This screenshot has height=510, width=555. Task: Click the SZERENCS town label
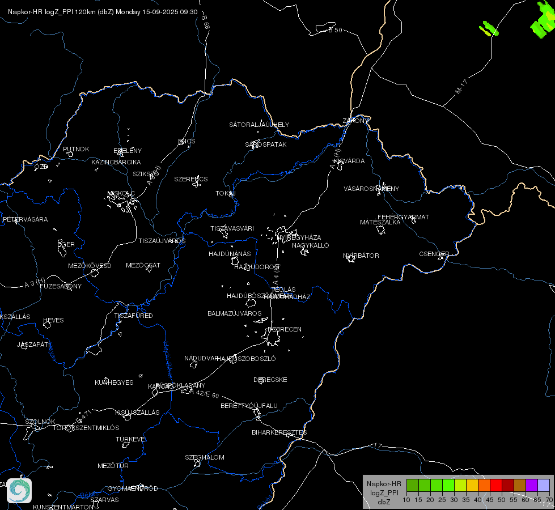tap(191, 179)
